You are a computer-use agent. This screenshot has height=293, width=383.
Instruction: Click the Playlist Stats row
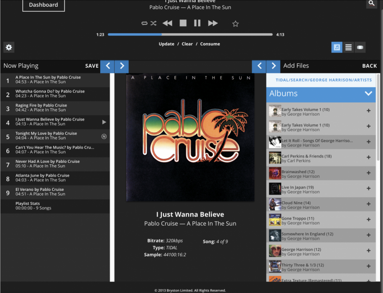[55, 206]
